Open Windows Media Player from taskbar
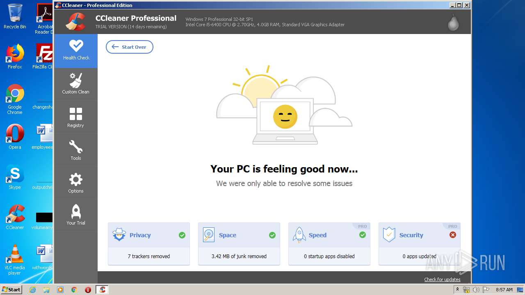Image resolution: width=525 pixels, height=295 pixels. pyautogui.click(x=60, y=290)
